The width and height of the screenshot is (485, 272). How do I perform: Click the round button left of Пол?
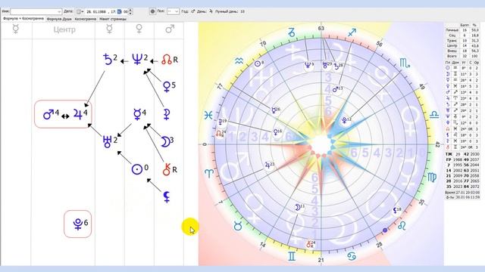click(x=152, y=11)
